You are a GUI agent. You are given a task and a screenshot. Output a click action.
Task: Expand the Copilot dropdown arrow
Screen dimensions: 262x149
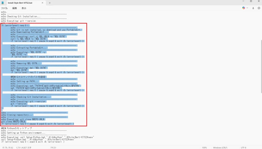247,8
